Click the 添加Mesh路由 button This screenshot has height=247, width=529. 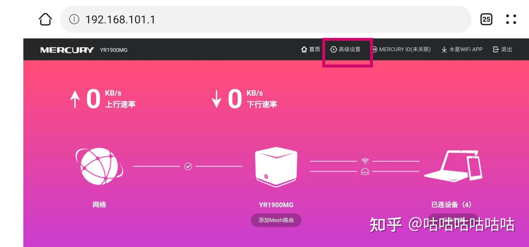click(276, 220)
